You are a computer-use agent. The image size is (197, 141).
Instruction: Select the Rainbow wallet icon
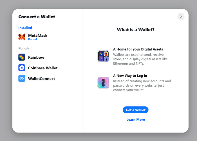(22, 57)
